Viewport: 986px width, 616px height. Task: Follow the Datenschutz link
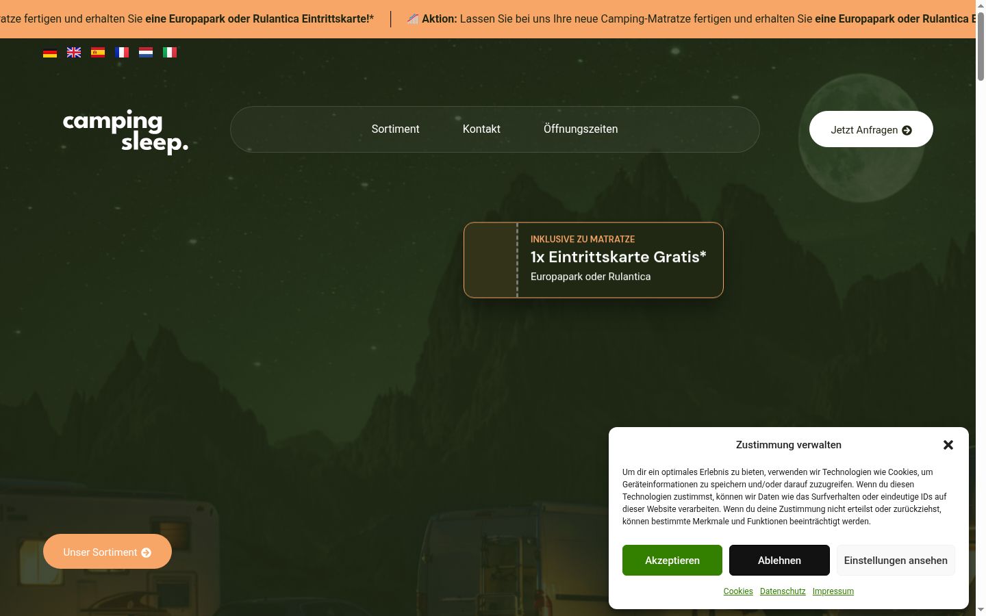(x=783, y=591)
